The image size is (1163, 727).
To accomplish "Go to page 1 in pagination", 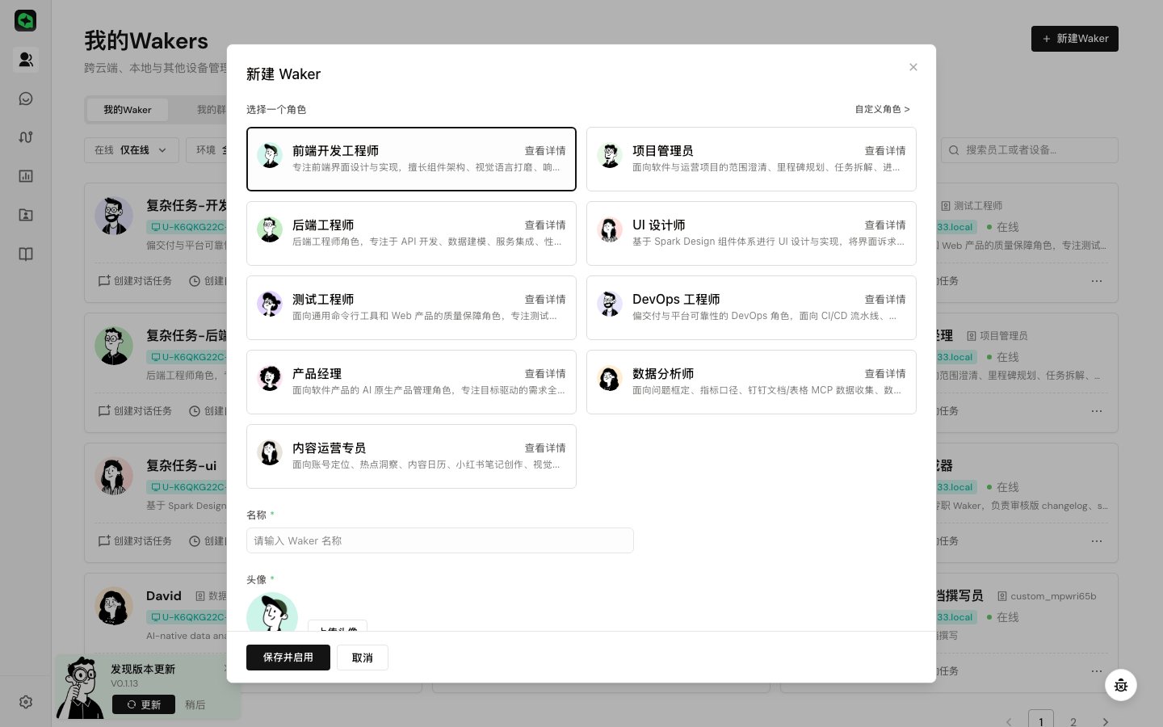I will pos(1041,719).
